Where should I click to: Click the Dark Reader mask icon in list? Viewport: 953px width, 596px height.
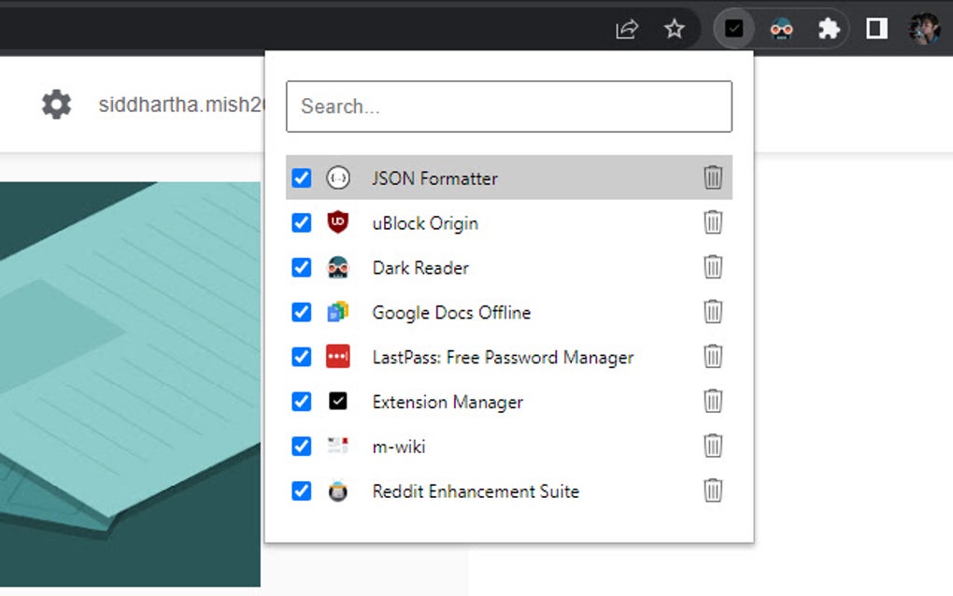click(x=336, y=267)
